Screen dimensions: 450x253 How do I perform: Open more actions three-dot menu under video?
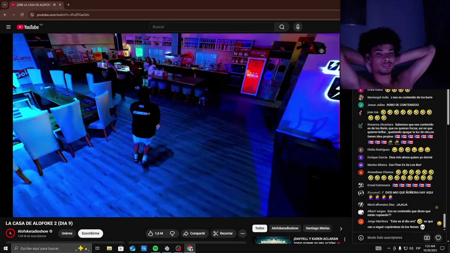point(242,233)
